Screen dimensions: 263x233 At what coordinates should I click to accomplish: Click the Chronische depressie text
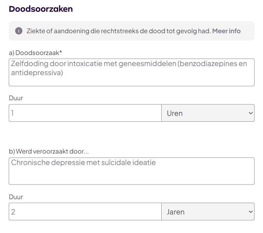click(83, 162)
